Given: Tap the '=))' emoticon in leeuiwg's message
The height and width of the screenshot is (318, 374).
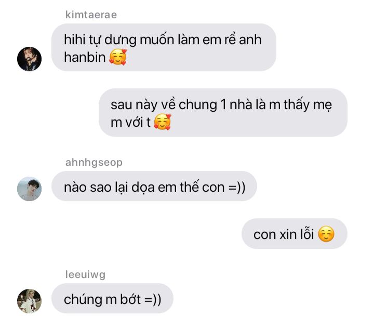Looking at the screenshot, I should (153, 299).
